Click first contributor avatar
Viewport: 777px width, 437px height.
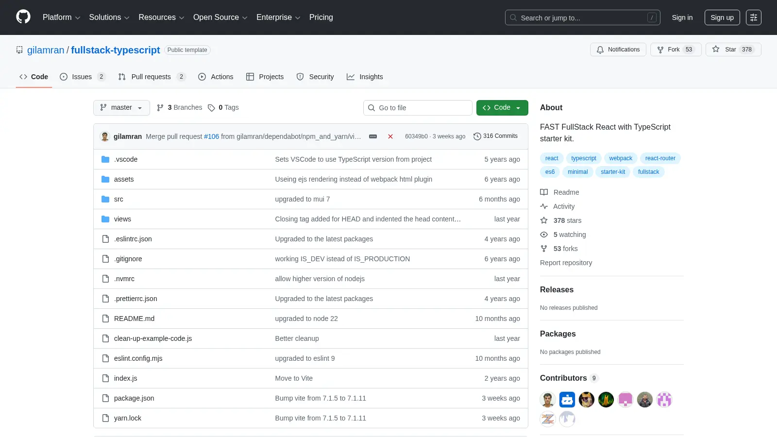click(x=548, y=400)
